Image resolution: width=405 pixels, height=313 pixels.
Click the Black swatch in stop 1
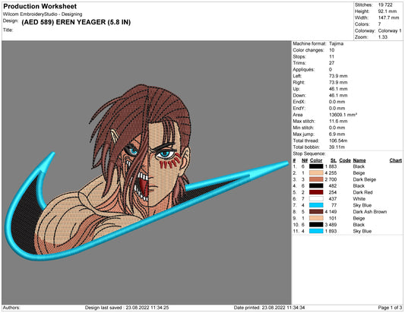click(x=316, y=166)
